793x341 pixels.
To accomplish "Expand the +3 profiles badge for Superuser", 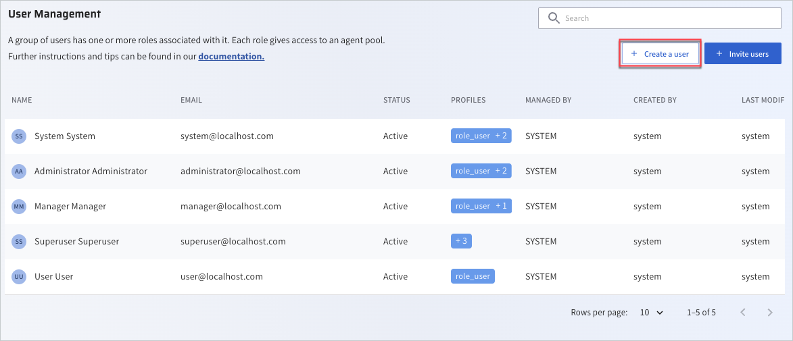I will 461,241.
